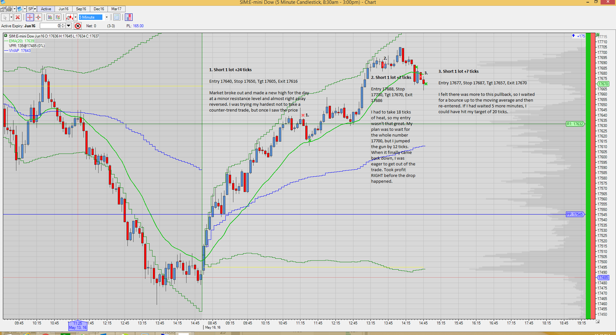Click the red X entry marker for trade 1
Viewport: 616px width, 335px height.
coord(303,115)
